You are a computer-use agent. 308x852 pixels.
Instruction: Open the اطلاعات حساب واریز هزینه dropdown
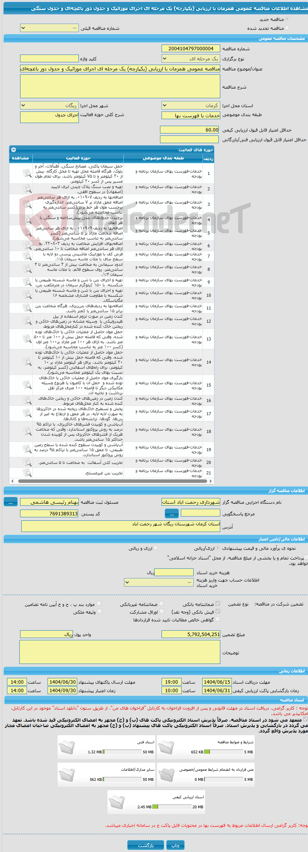tap(158, 582)
